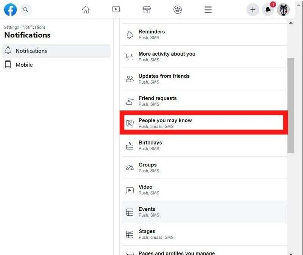Open Pages and profiles you manage row

[205, 250]
